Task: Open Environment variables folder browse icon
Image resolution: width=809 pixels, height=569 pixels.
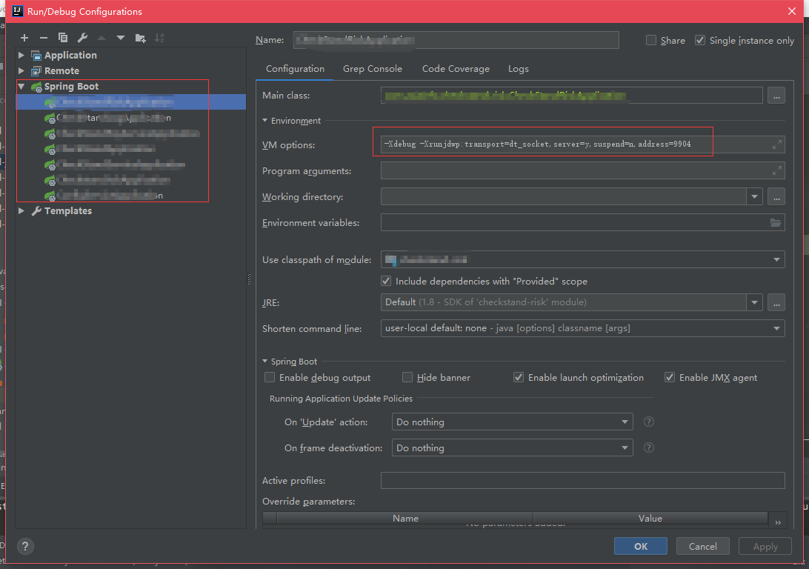Action: (776, 222)
